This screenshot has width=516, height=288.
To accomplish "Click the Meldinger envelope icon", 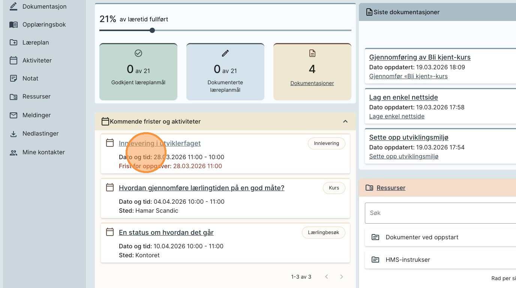I will coord(13,115).
